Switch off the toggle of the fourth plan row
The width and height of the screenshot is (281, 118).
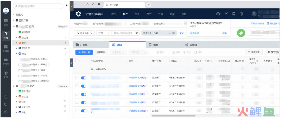coord(84,103)
